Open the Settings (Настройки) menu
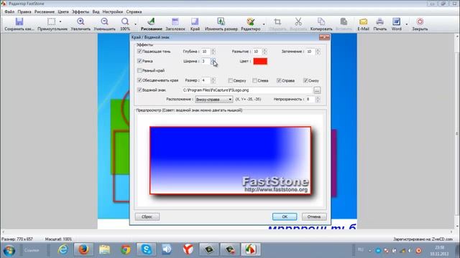The height and width of the screenshot is (258, 460). 113,11
